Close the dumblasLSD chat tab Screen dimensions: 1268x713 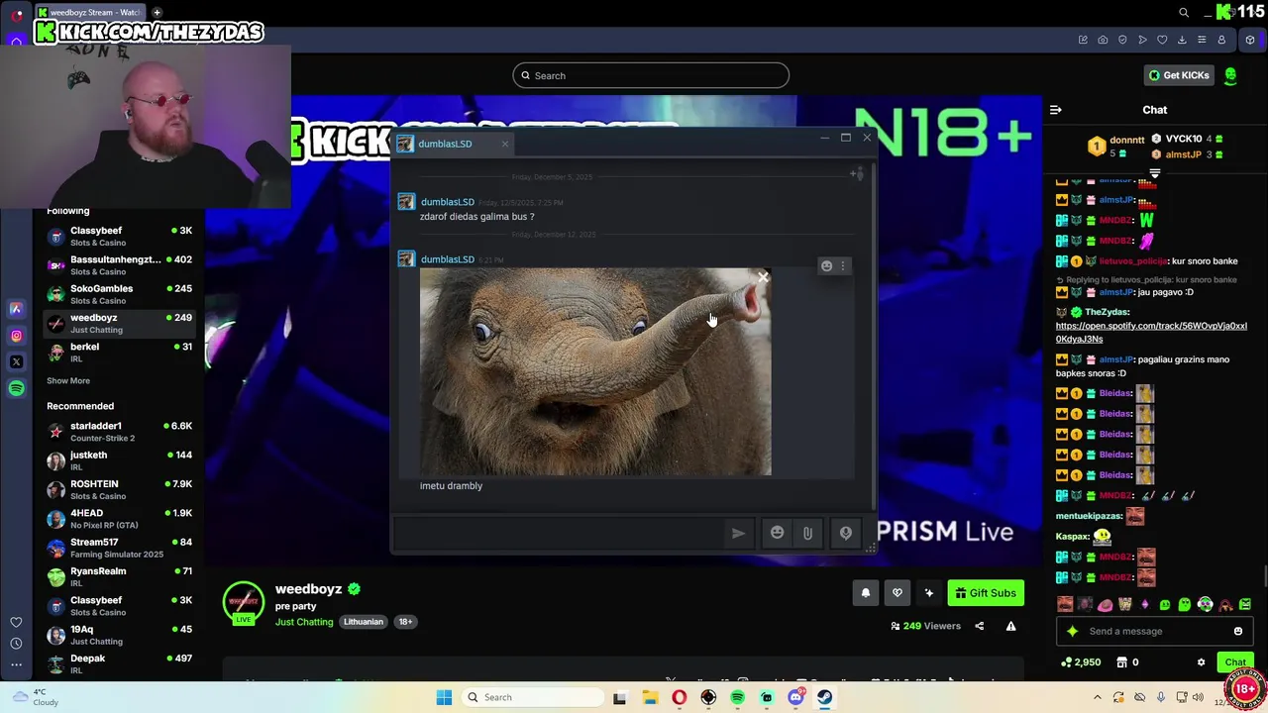click(x=504, y=144)
